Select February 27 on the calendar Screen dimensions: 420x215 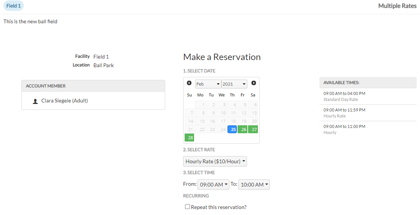tap(253, 129)
